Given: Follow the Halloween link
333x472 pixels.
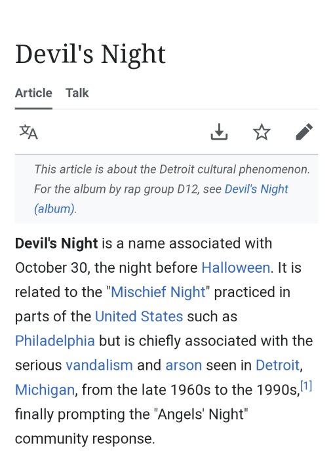Looking at the screenshot, I should tap(235, 267).
